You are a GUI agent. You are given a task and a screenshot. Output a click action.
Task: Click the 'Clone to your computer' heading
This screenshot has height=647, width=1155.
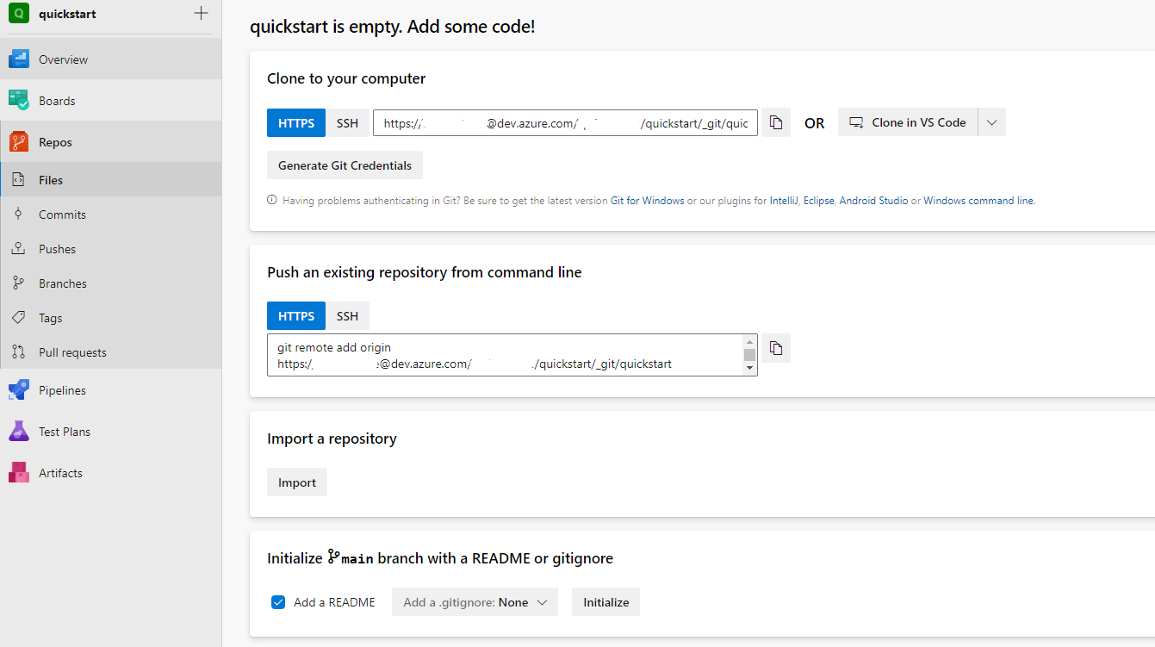346,78
